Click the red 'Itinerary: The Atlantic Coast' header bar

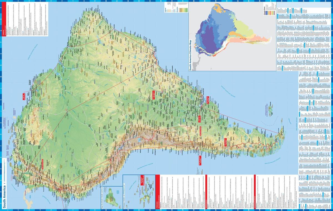4,19
